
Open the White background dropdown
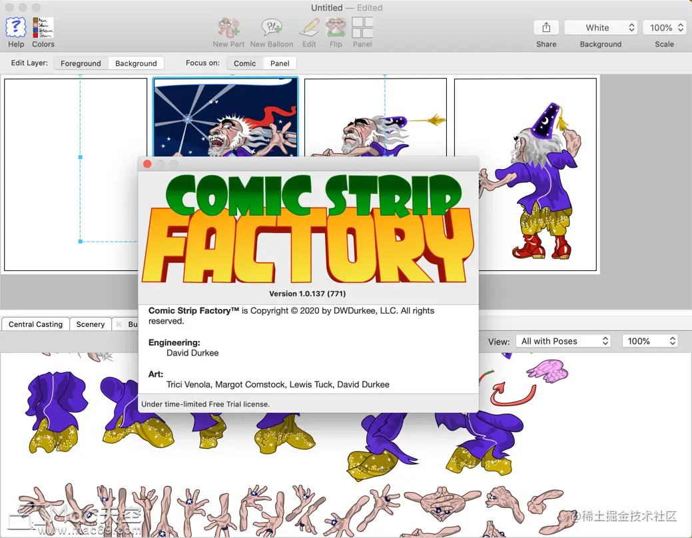click(601, 27)
